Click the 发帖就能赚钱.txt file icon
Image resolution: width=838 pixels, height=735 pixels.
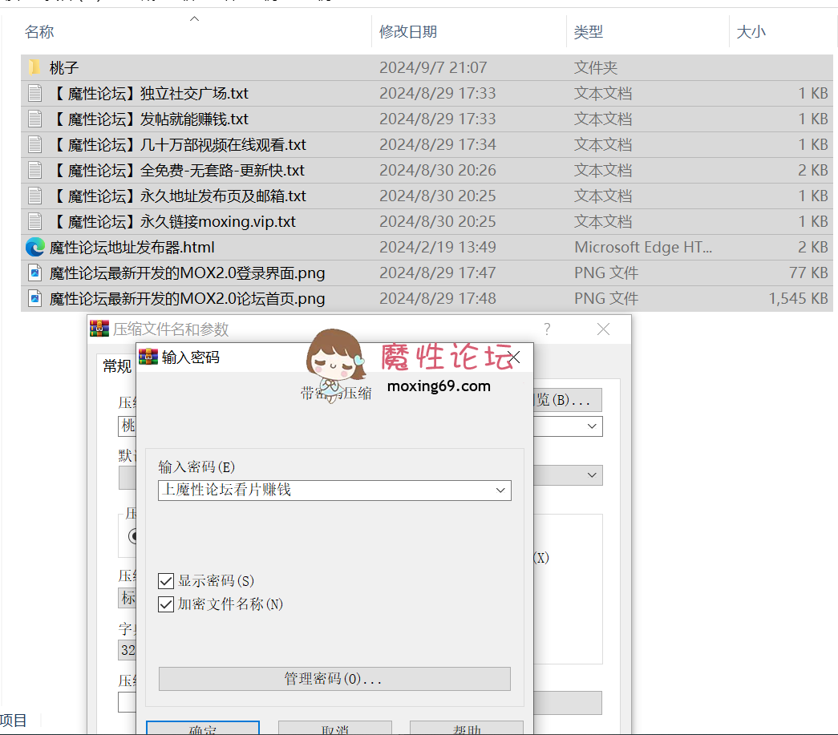coord(34,119)
